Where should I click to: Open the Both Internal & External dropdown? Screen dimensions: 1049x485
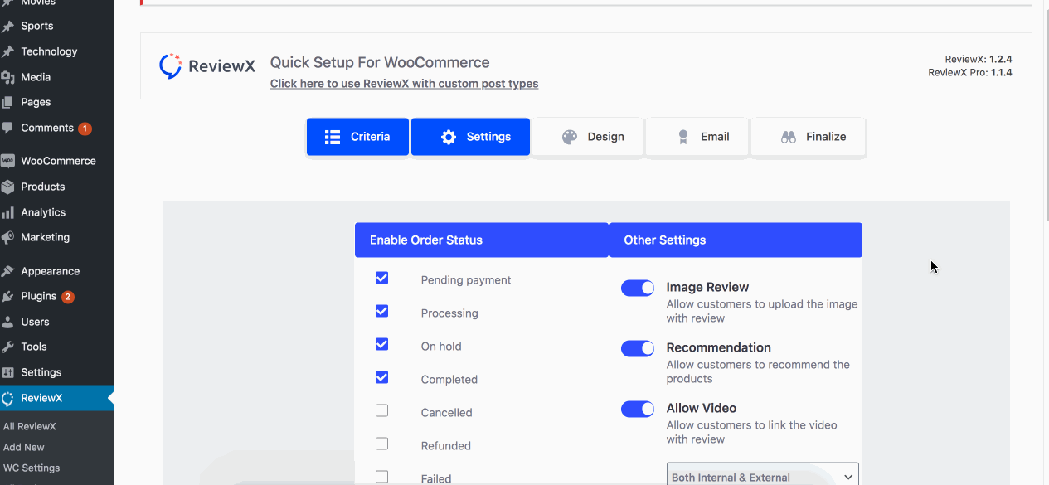point(763,475)
